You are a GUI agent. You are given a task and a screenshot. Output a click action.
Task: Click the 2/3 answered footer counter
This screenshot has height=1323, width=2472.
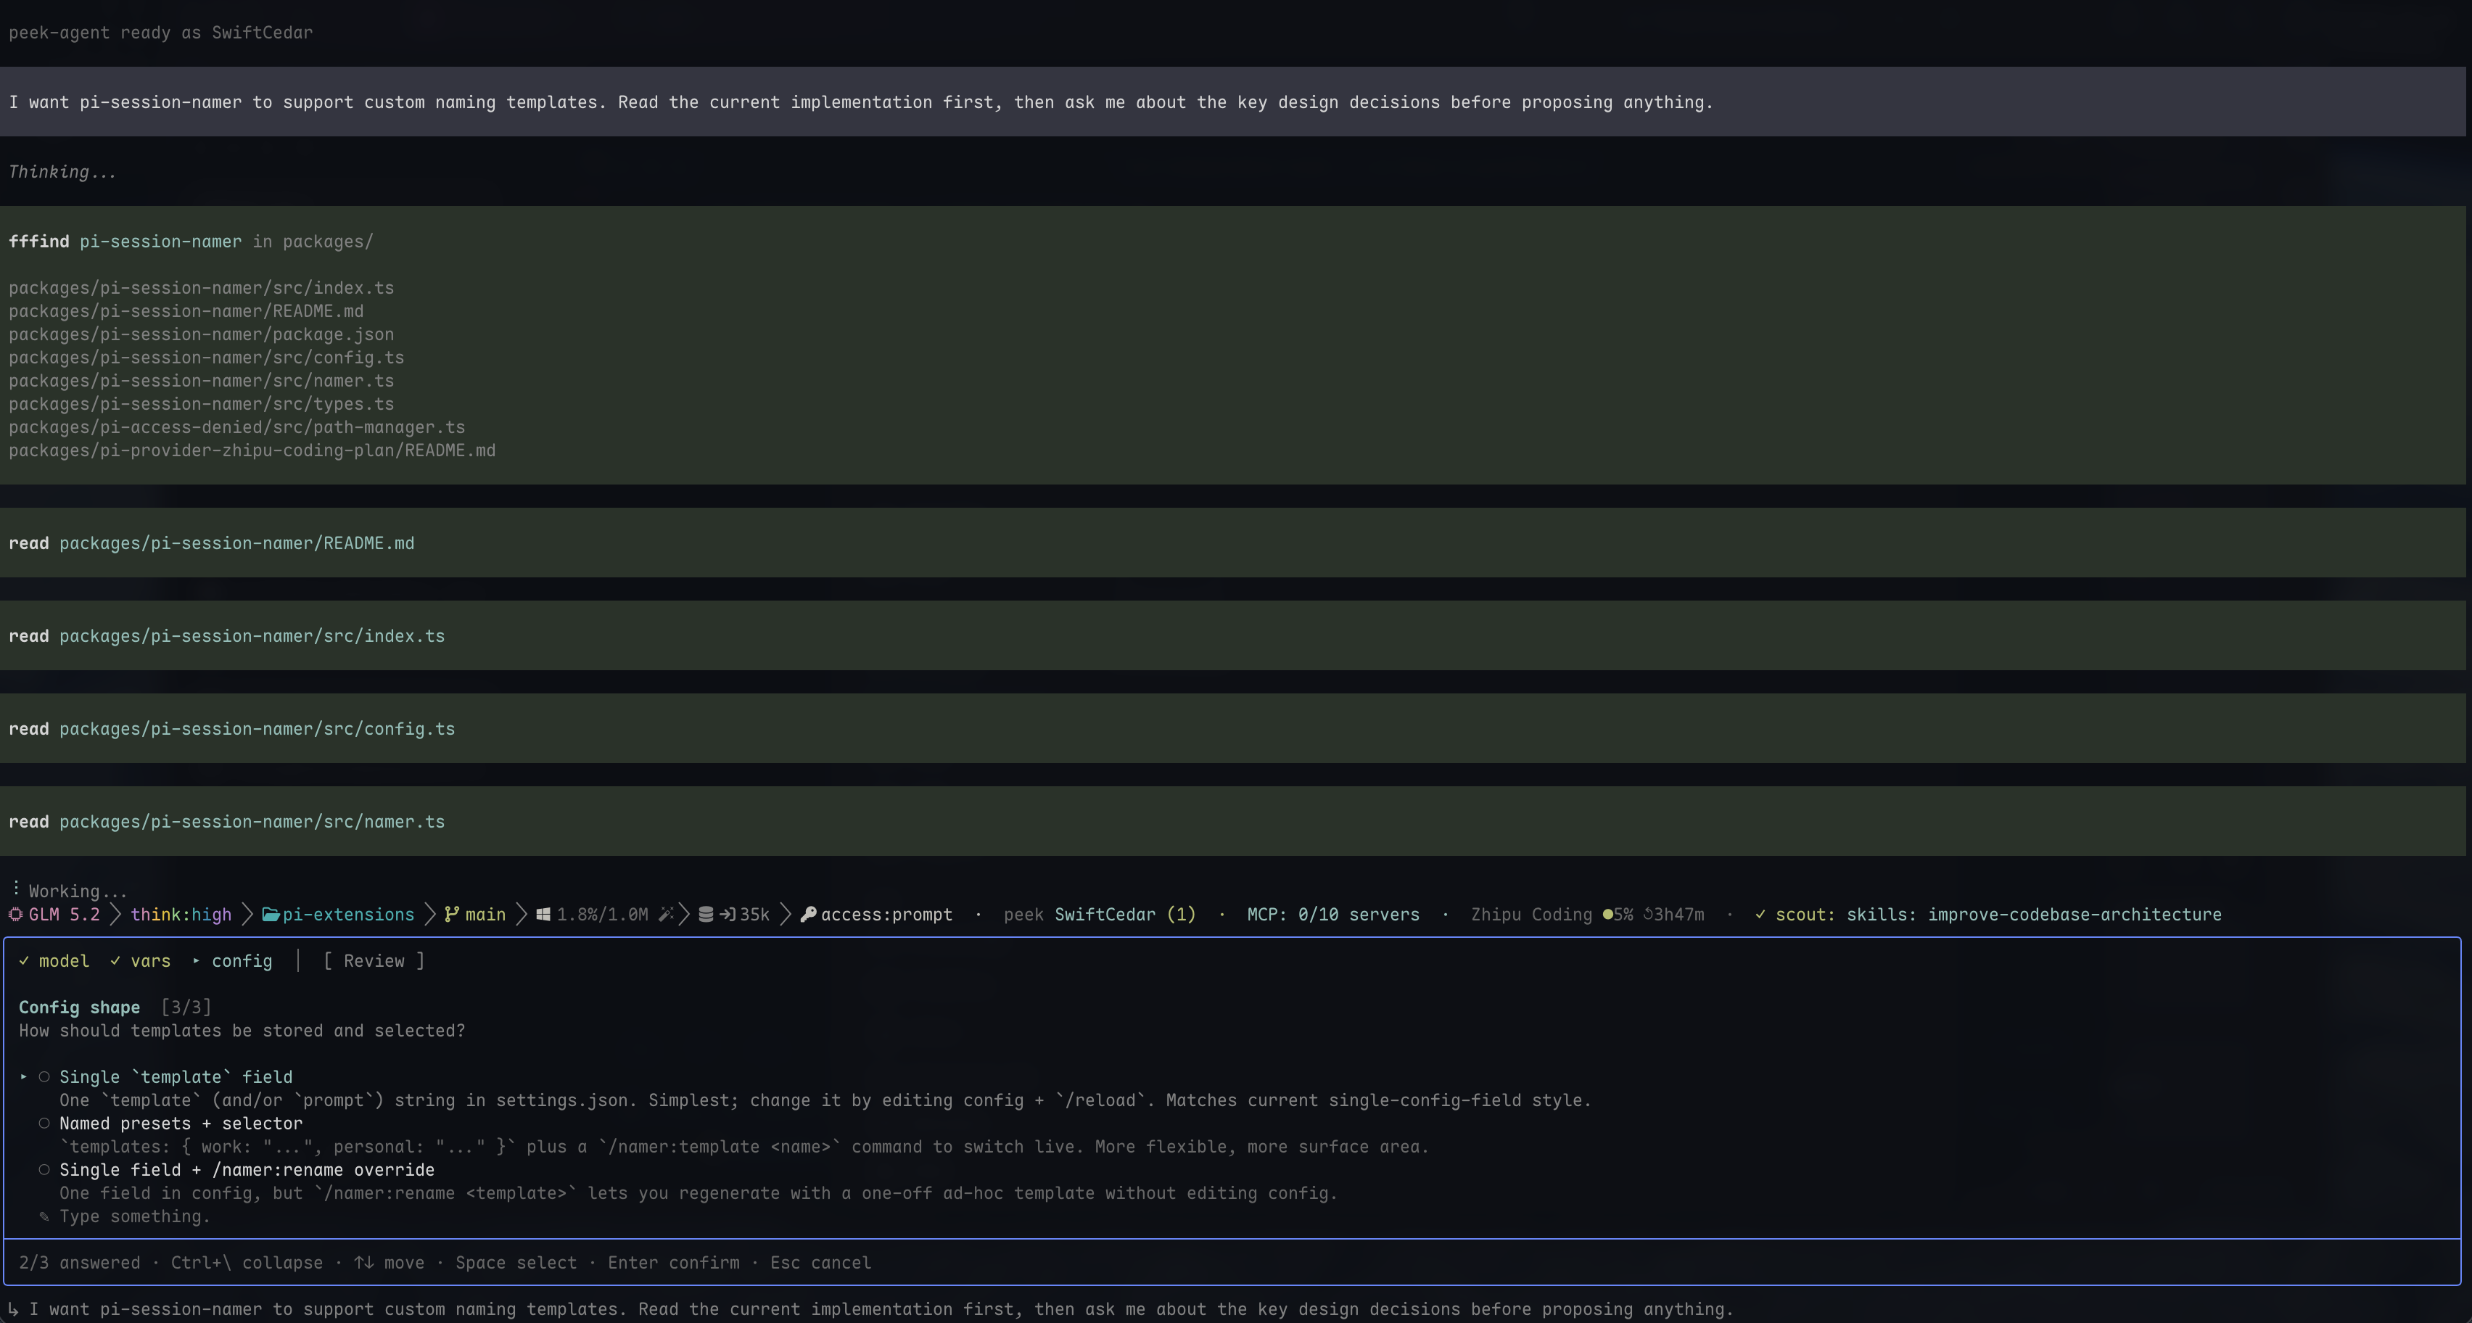(x=80, y=1263)
